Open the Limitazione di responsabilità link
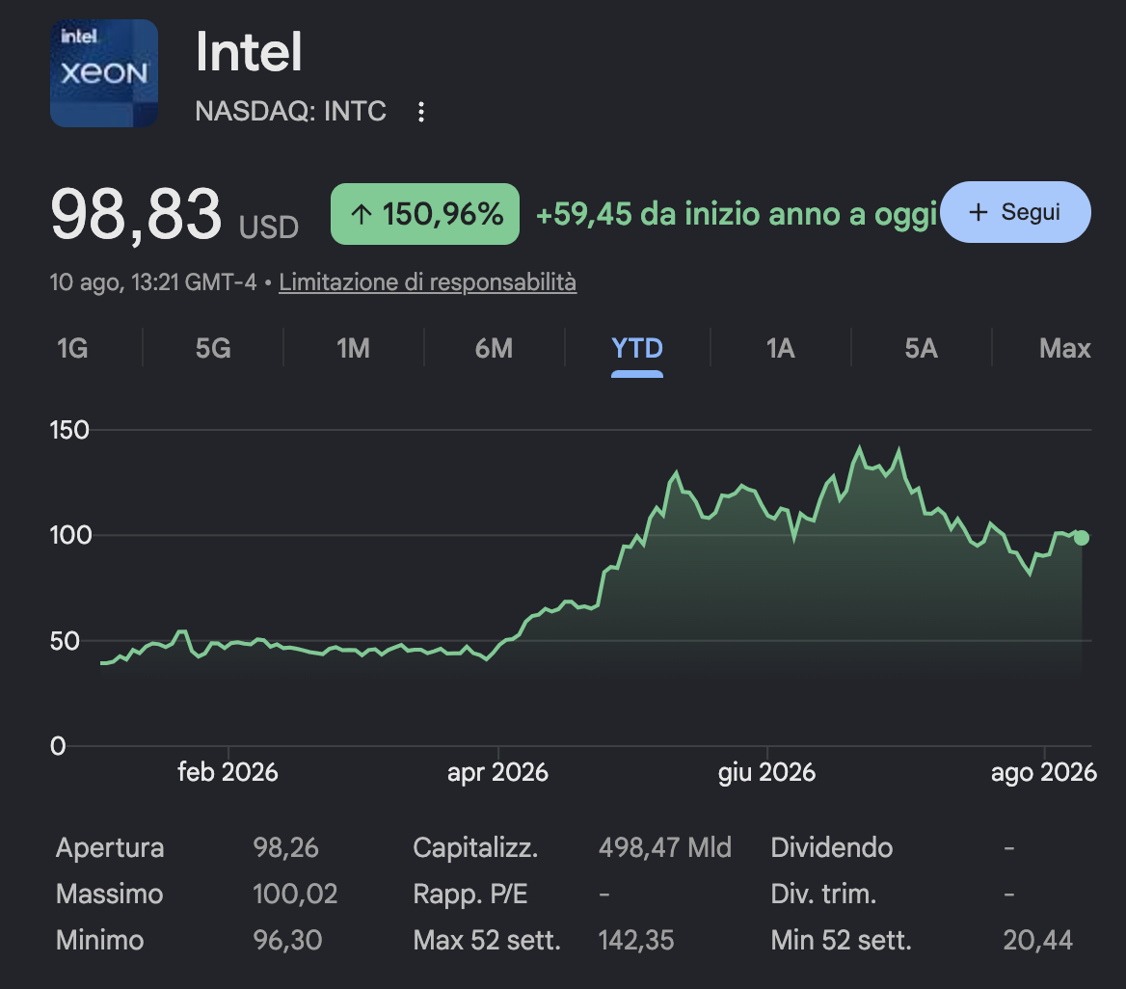This screenshot has height=989, width=1126. (427, 282)
